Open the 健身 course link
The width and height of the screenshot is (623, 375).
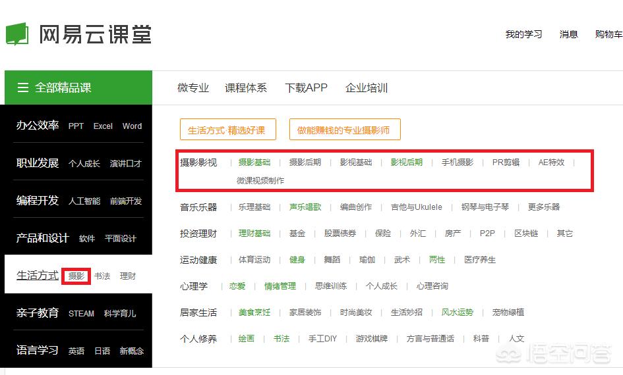click(297, 260)
